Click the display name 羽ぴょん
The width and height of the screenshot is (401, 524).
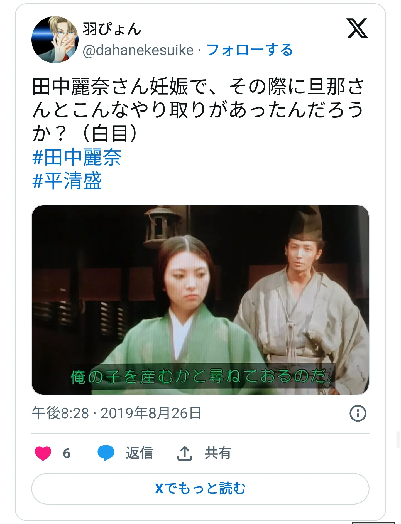(112, 29)
